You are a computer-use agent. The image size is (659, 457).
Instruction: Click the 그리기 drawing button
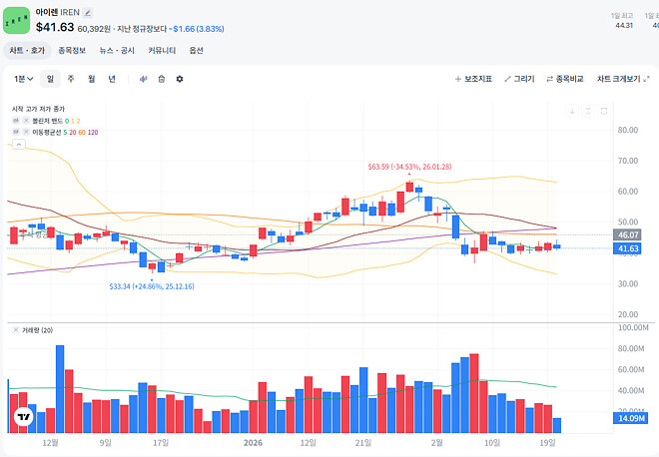[519, 79]
